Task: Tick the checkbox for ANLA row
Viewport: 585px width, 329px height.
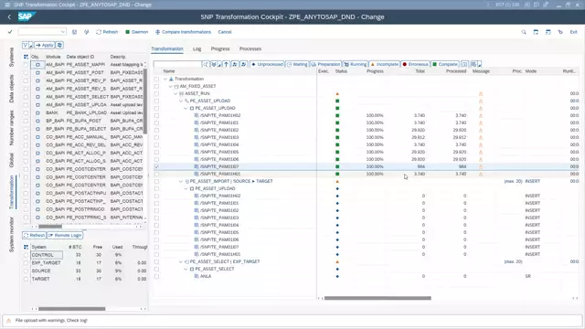Action: (156, 276)
